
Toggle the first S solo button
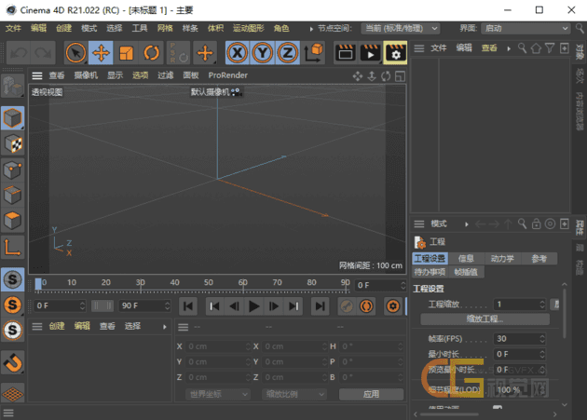pos(12,279)
